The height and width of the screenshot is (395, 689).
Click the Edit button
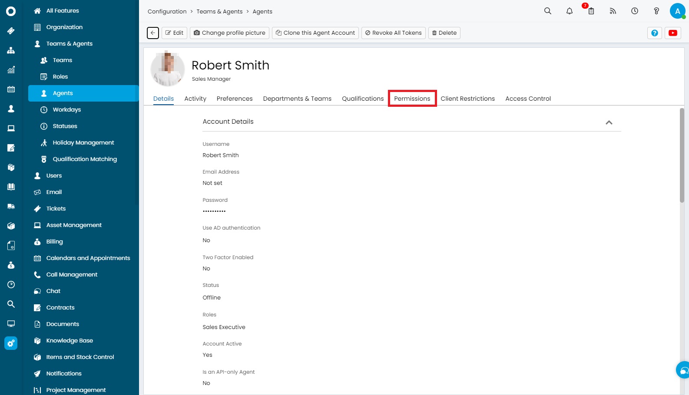click(x=174, y=33)
